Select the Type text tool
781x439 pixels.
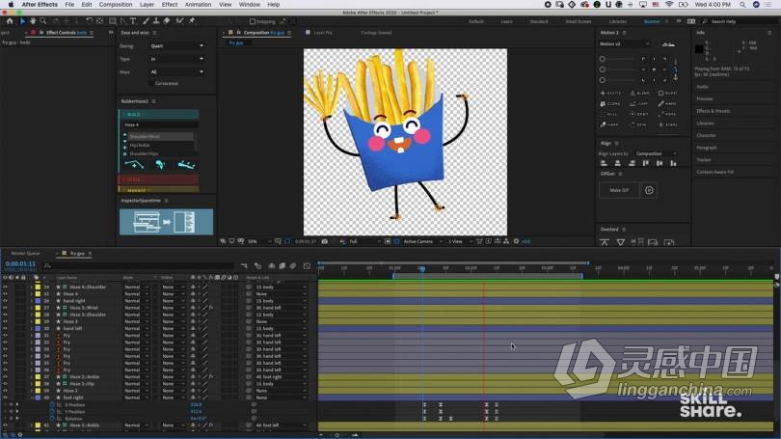click(x=133, y=21)
